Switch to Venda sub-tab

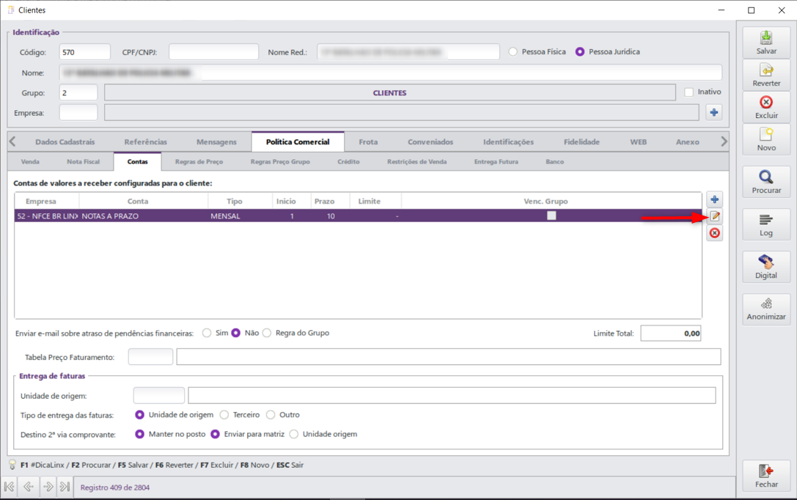pos(30,161)
